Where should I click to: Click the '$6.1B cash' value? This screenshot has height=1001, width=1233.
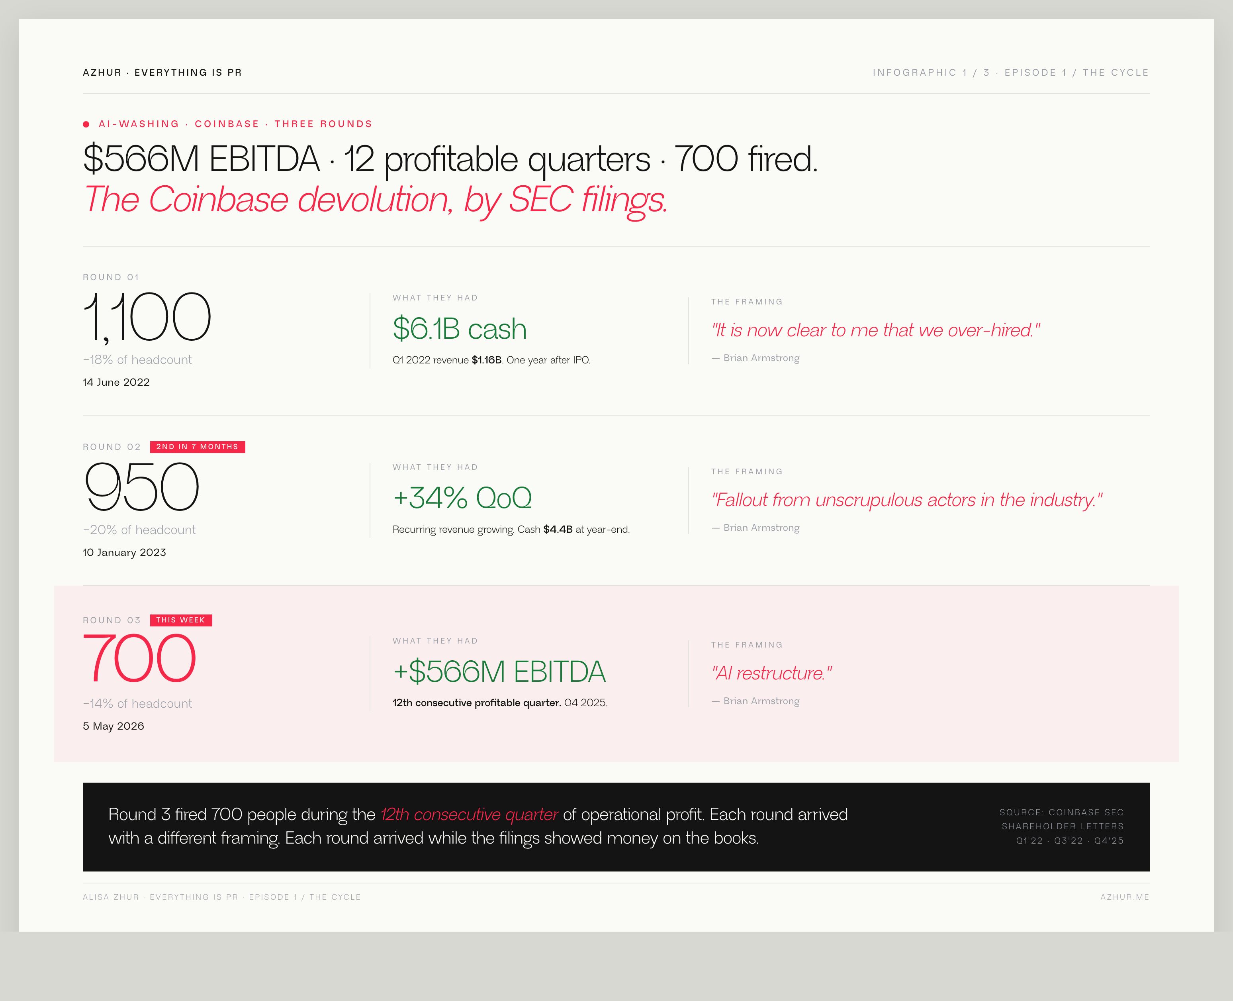point(459,329)
